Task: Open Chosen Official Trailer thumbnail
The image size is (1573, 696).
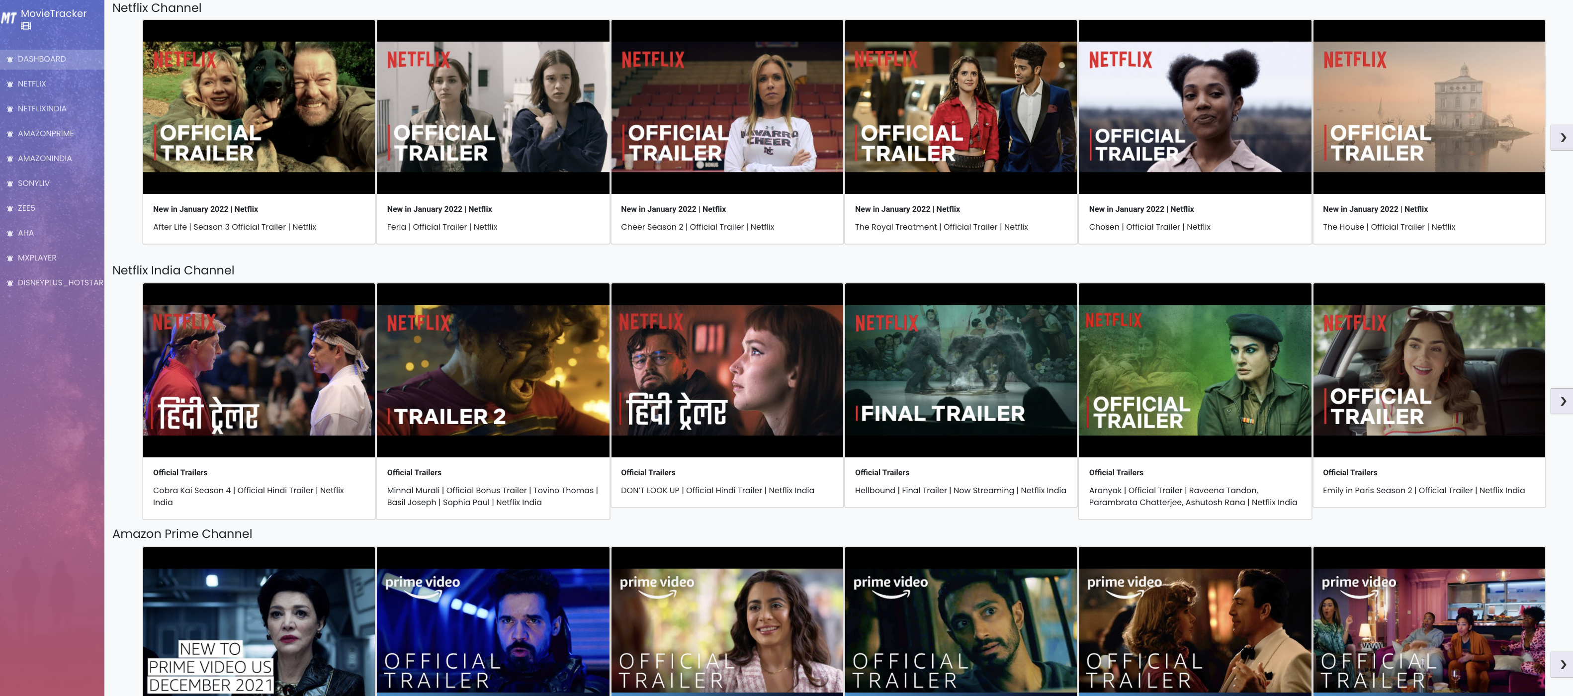Action: click(1195, 107)
